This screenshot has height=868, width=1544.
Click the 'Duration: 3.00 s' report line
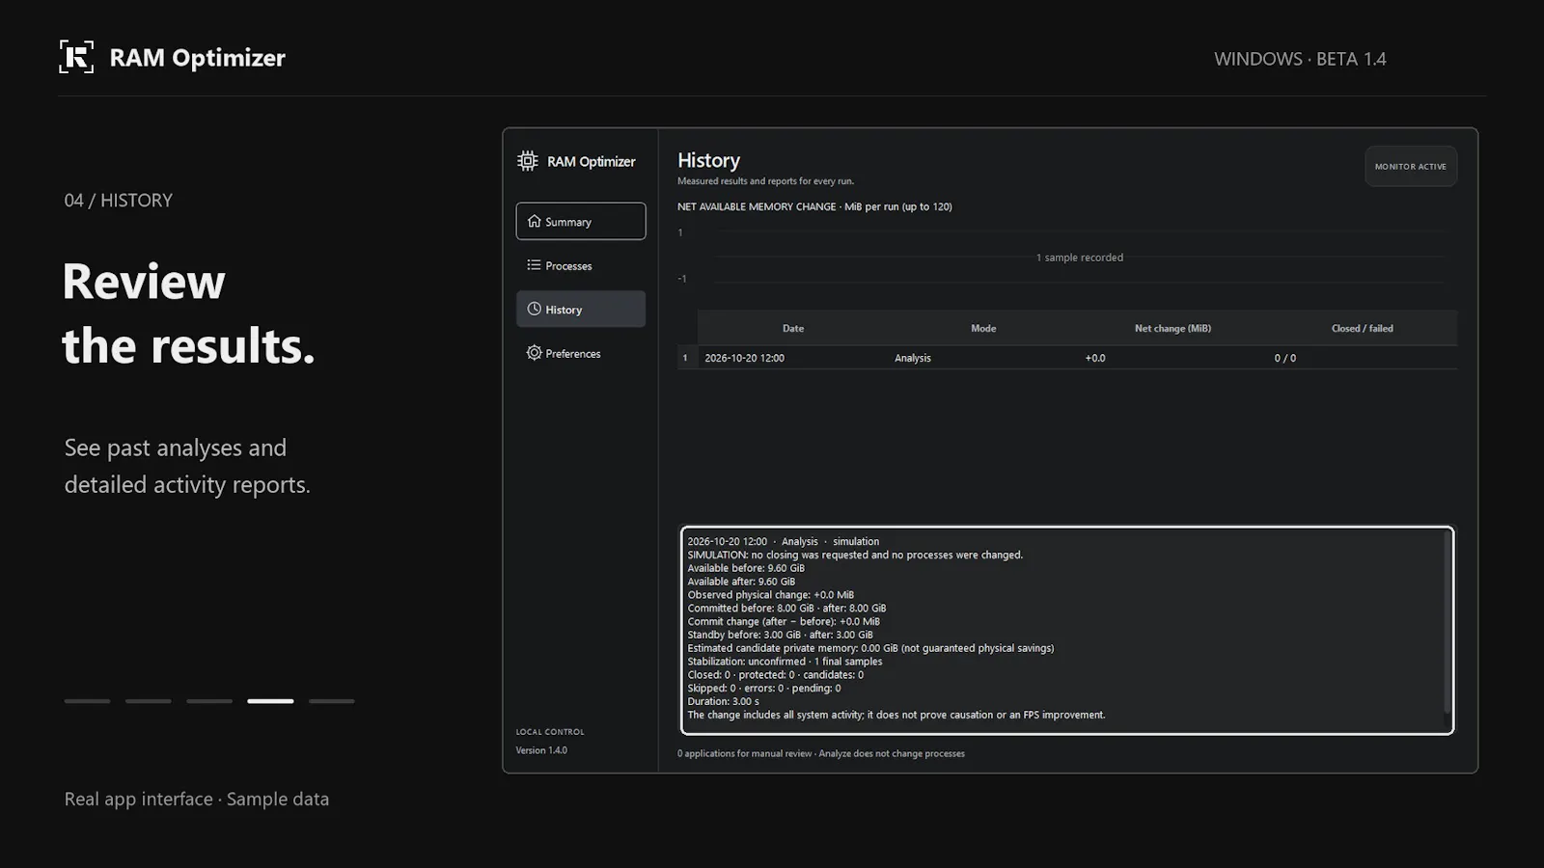pos(723,701)
